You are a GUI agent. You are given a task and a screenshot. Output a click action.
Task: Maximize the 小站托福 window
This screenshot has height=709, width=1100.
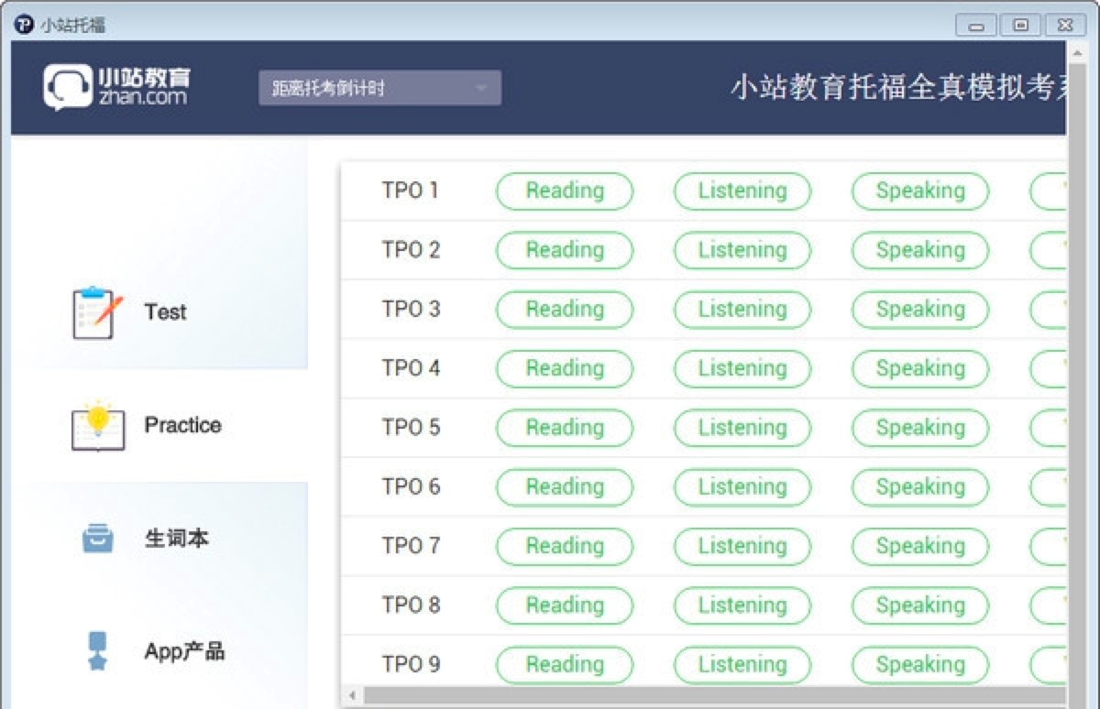1020,25
